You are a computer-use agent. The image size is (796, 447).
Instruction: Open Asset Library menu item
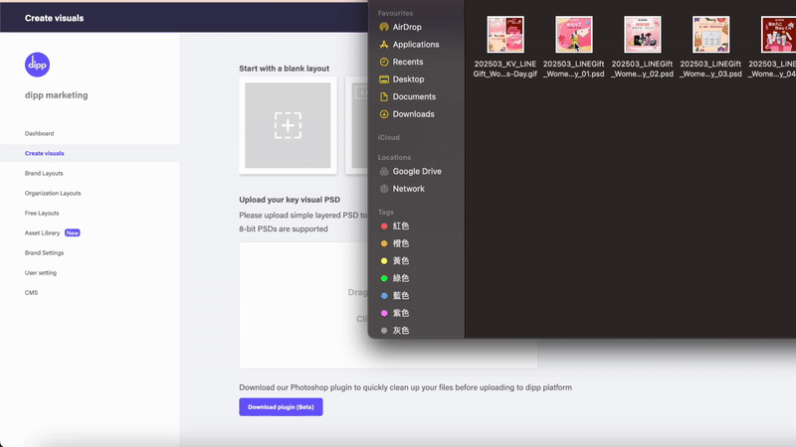tap(42, 232)
